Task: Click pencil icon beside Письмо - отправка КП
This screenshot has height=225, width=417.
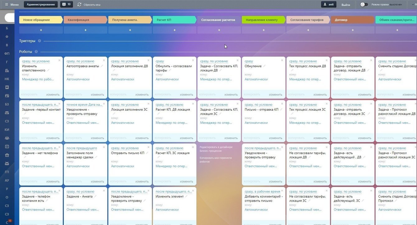Action: pyautogui.click(x=281, y=109)
